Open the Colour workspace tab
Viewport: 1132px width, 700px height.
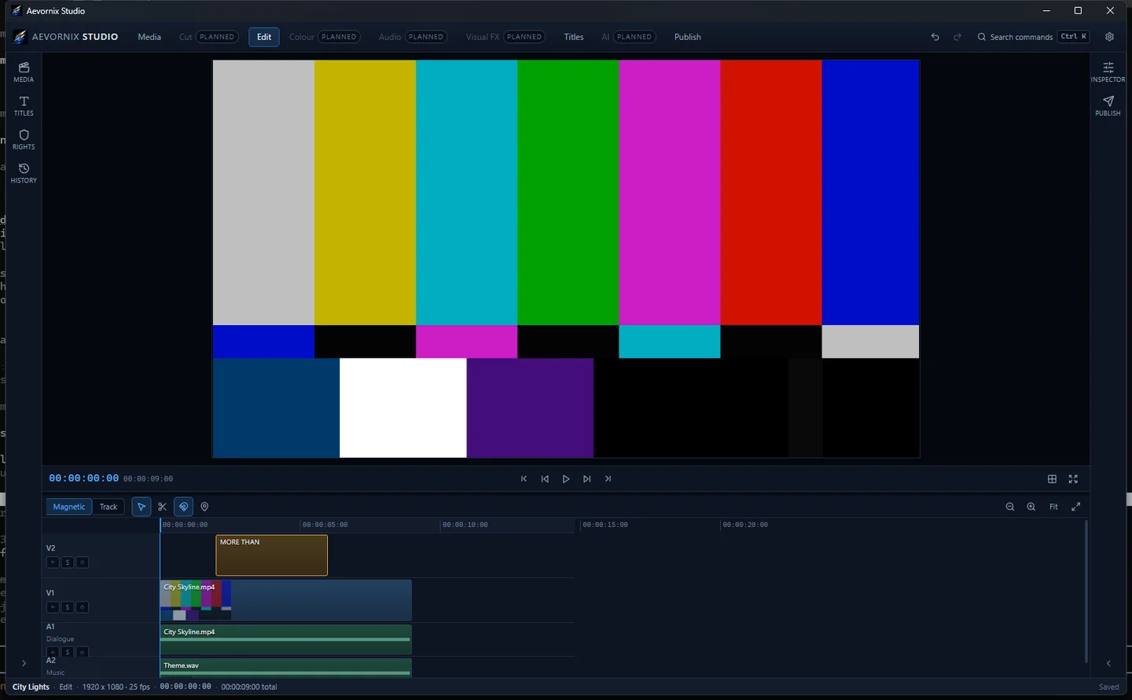click(325, 37)
